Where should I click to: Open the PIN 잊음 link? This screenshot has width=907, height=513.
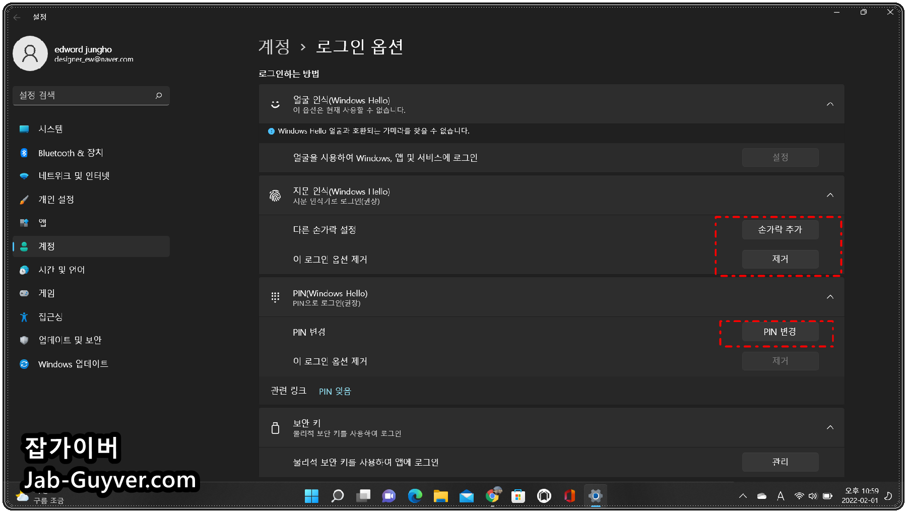pos(334,391)
